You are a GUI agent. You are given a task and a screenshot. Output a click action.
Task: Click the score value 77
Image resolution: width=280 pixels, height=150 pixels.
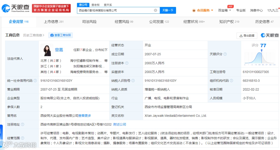coord(263,46)
